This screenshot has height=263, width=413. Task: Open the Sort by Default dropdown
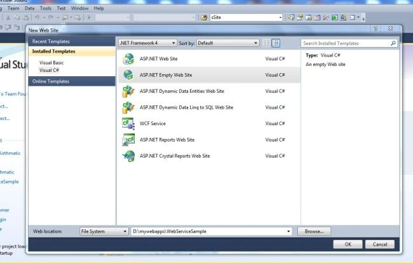coord(227,43)
